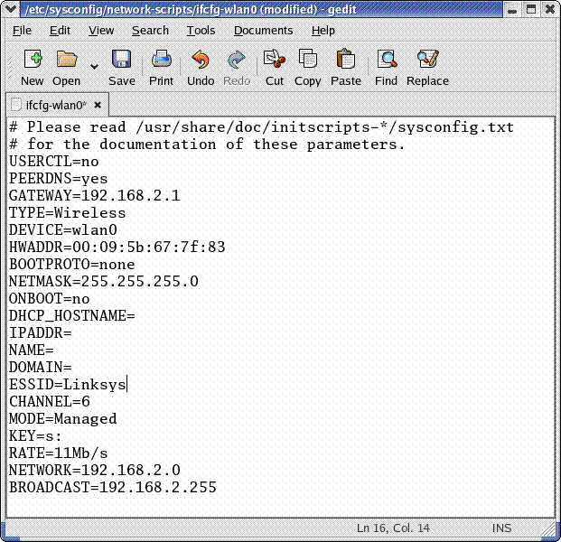Minimize the gedit window
The width and height of the screenshot is (561, 542).
click(x=512, y=9)
